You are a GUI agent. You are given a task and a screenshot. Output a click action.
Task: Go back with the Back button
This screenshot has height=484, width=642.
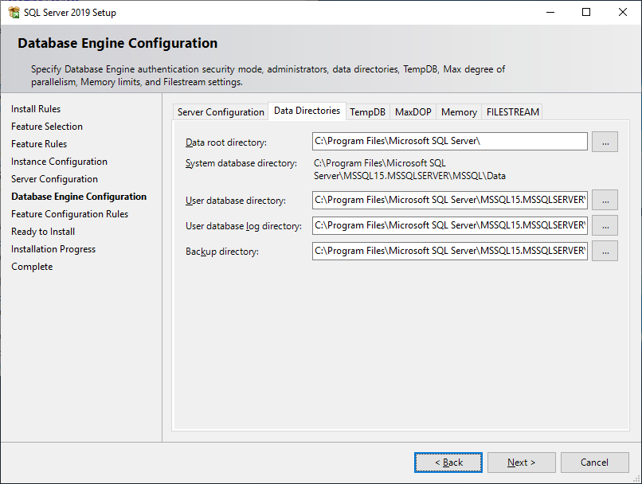pos(448,463)
